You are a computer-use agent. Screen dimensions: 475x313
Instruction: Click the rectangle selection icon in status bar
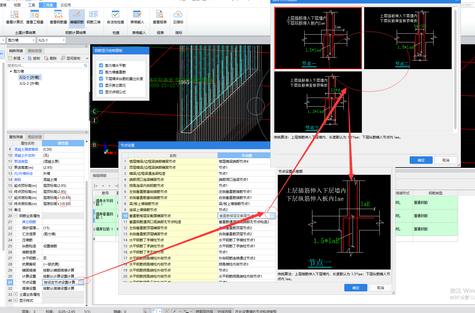tap(155, 311)
